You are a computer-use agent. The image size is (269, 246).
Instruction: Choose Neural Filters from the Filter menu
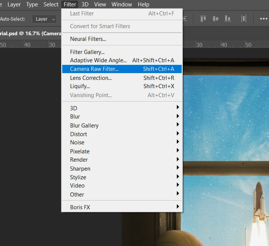click(x=122, y=39)
